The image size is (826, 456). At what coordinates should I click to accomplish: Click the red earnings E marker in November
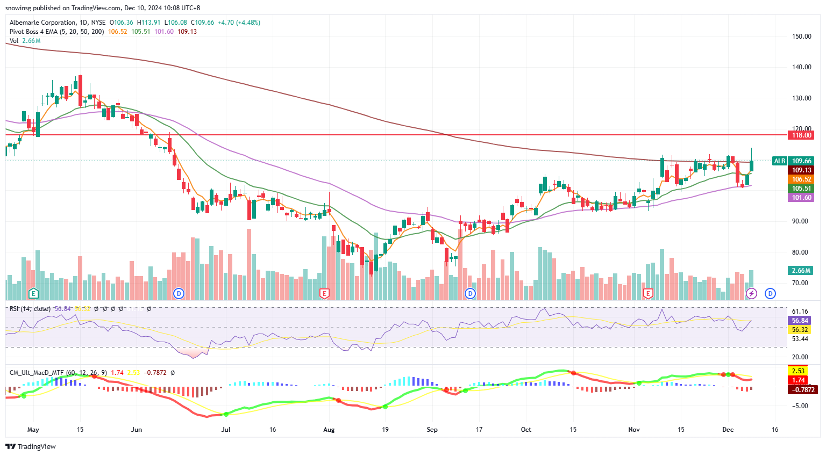tap(649, 293)
